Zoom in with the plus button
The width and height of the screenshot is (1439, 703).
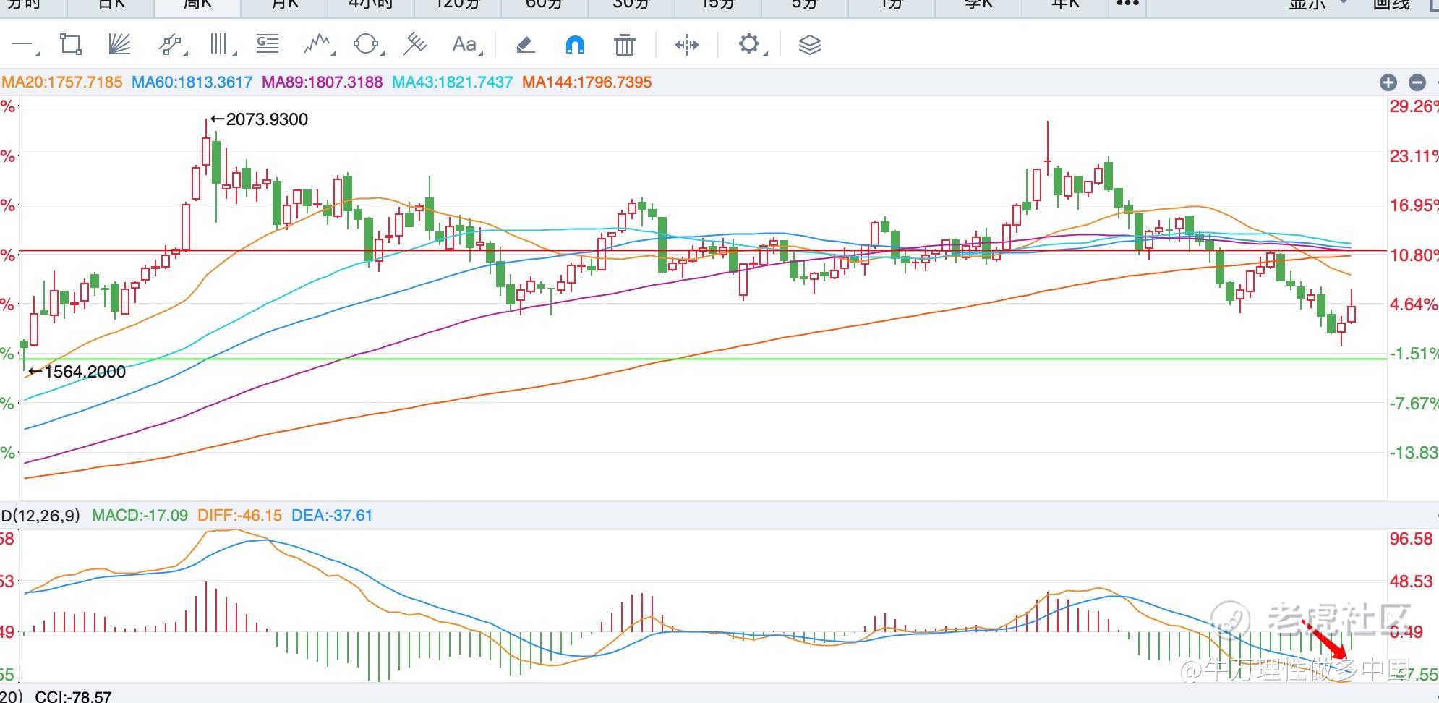[x=1388, y=82]
